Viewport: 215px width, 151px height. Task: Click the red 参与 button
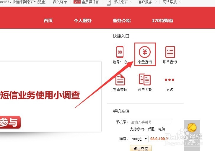point(10,122)
